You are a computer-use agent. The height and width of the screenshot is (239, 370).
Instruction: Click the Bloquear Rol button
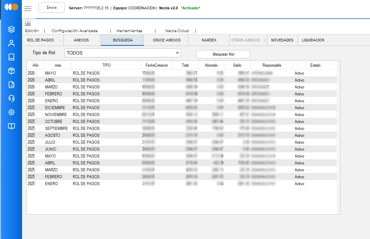(x=223, y=54)
